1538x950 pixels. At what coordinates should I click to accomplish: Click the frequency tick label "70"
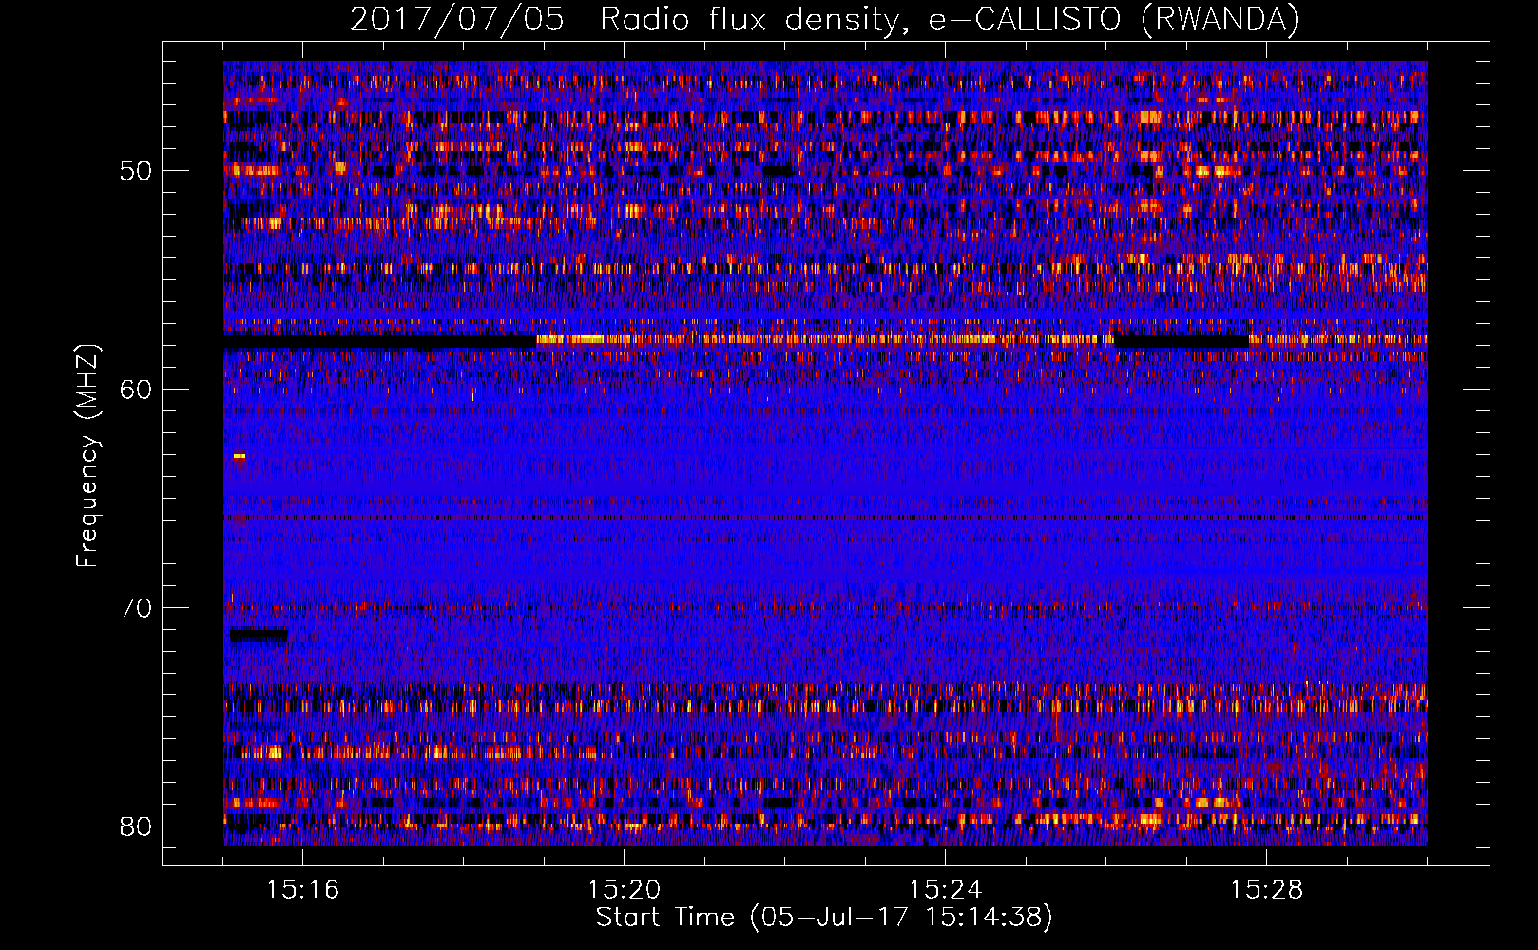pos(136,608)
